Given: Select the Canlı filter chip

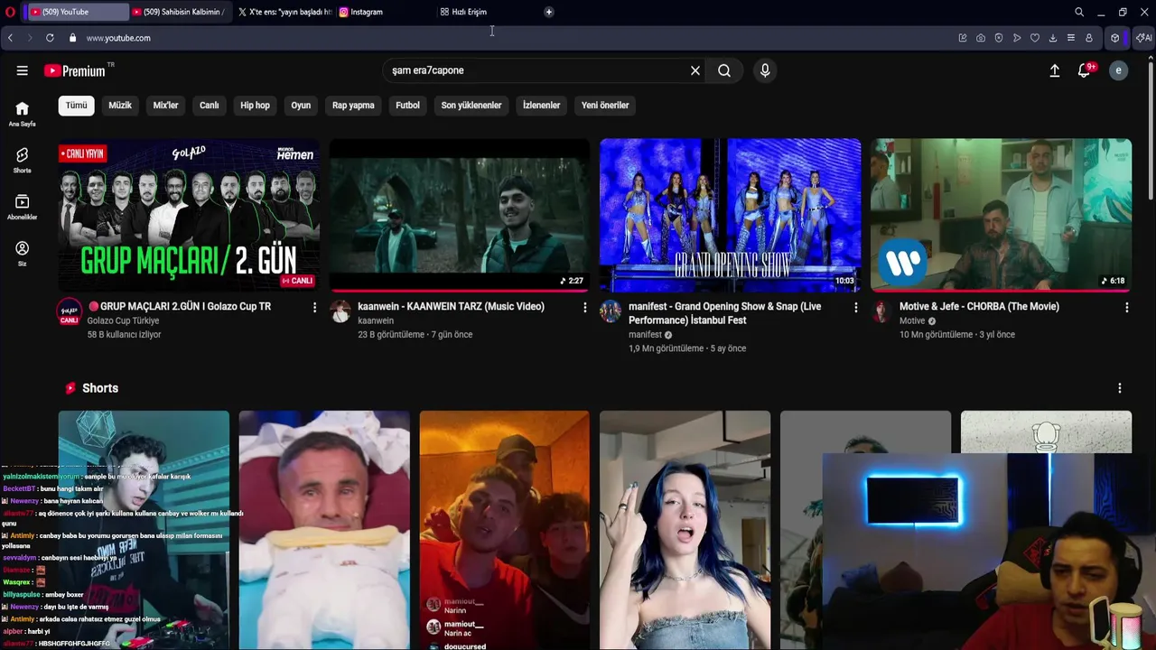Looking at the screenshot, I should coord(210,106).
